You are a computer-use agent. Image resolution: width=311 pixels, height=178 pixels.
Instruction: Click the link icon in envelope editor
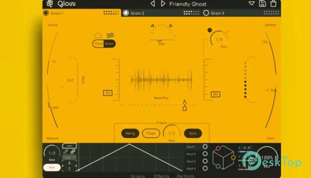[x=73, y=152]
